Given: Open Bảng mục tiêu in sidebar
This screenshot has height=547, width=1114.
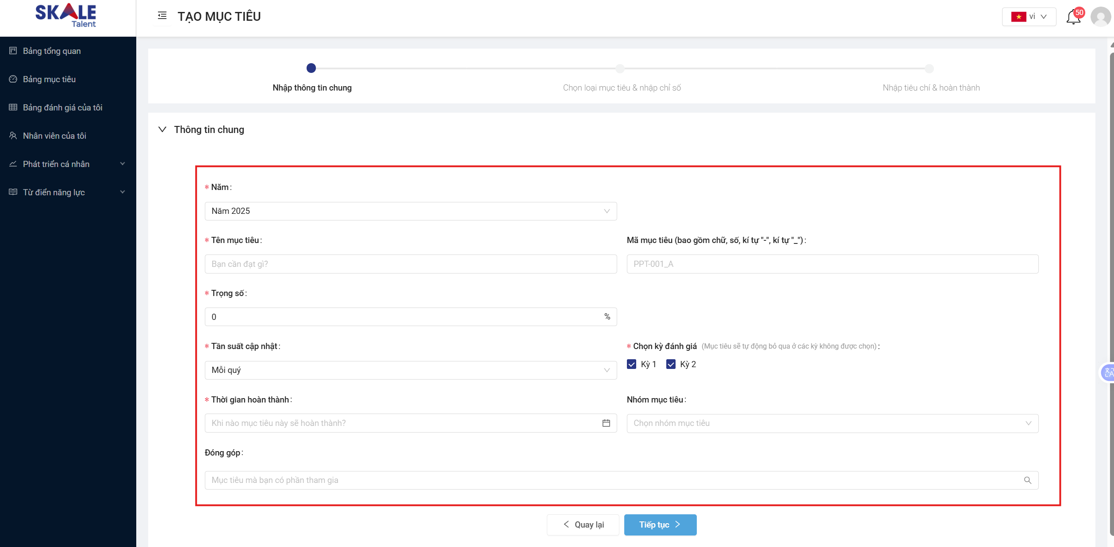Looking at the screenshot, I should pyautogui.click(x=49, y=79).
